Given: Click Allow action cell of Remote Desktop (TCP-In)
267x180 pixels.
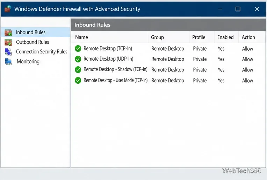Looking at the screenshot, I should [x=247, y=49].
